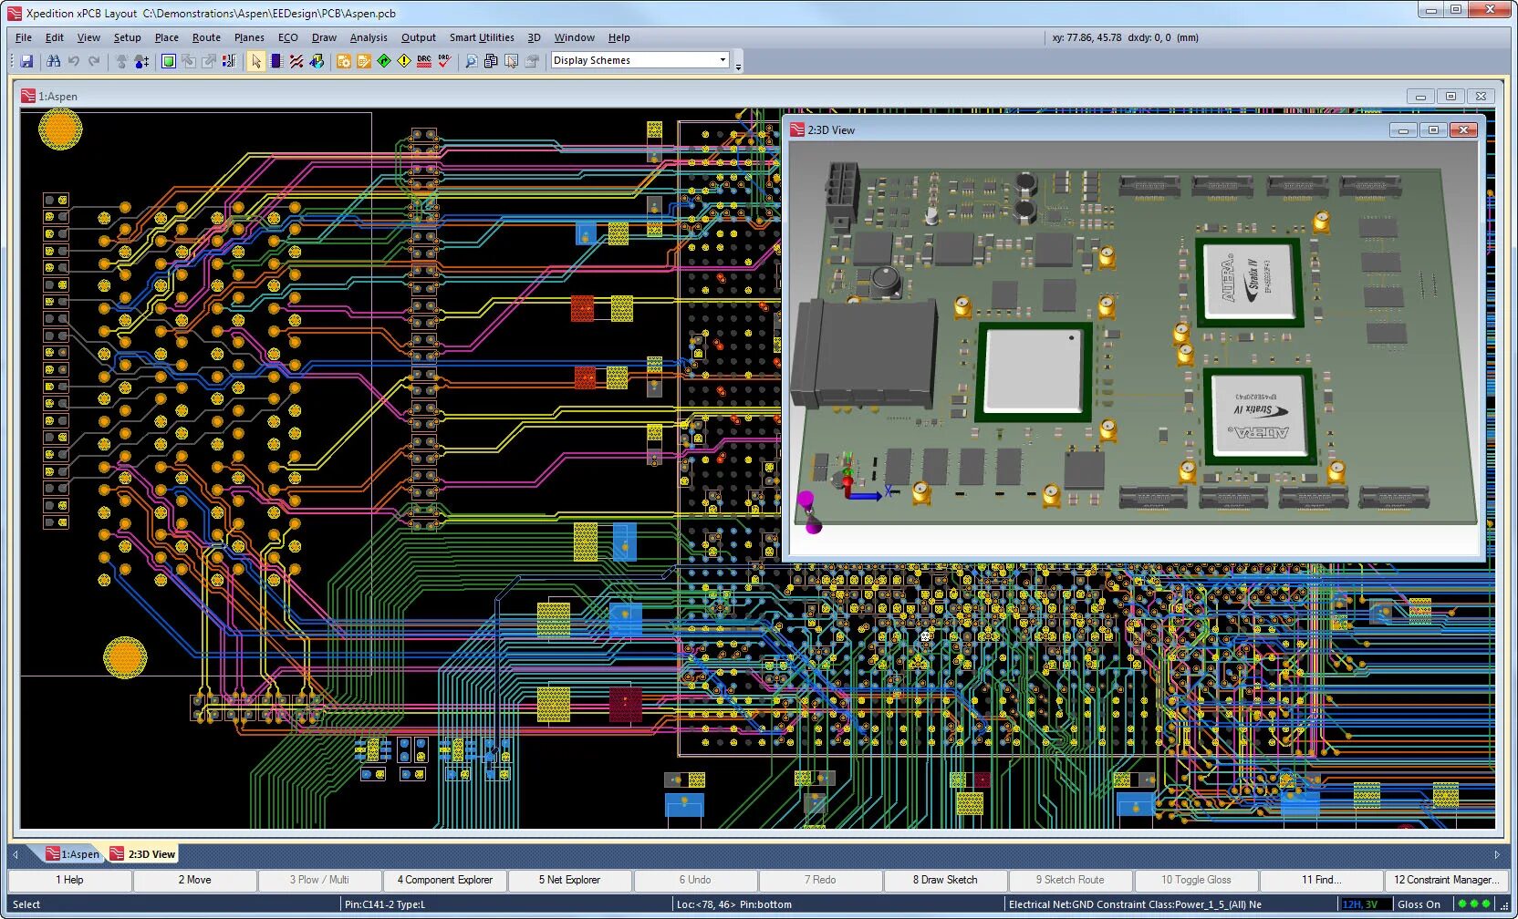This screenshot has height=919, width=1518.
Task: Click the red DRC icon
Action: 424,61
